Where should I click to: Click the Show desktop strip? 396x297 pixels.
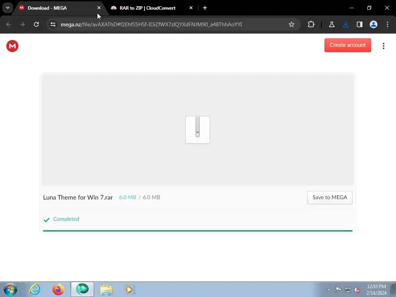point(393,289)
